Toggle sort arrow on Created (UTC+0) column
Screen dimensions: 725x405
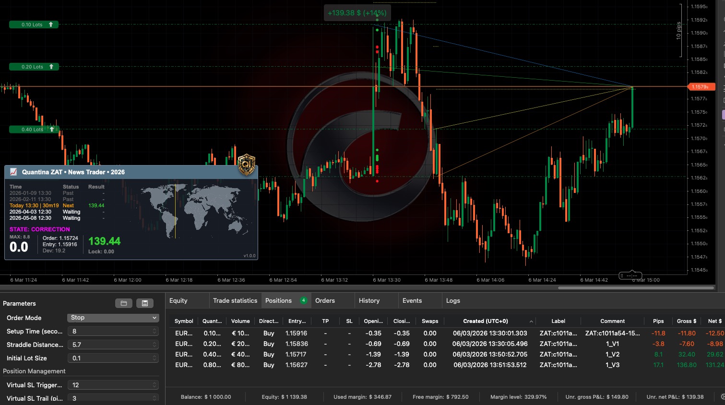[531, 321]
